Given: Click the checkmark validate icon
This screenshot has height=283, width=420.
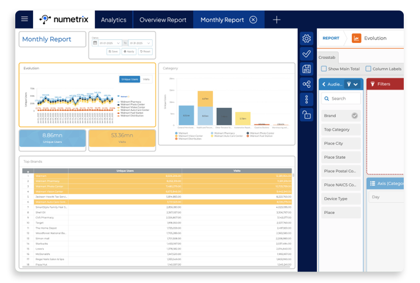Looking at the screenshot, I should pyautogui.click(x=306, y=54).
